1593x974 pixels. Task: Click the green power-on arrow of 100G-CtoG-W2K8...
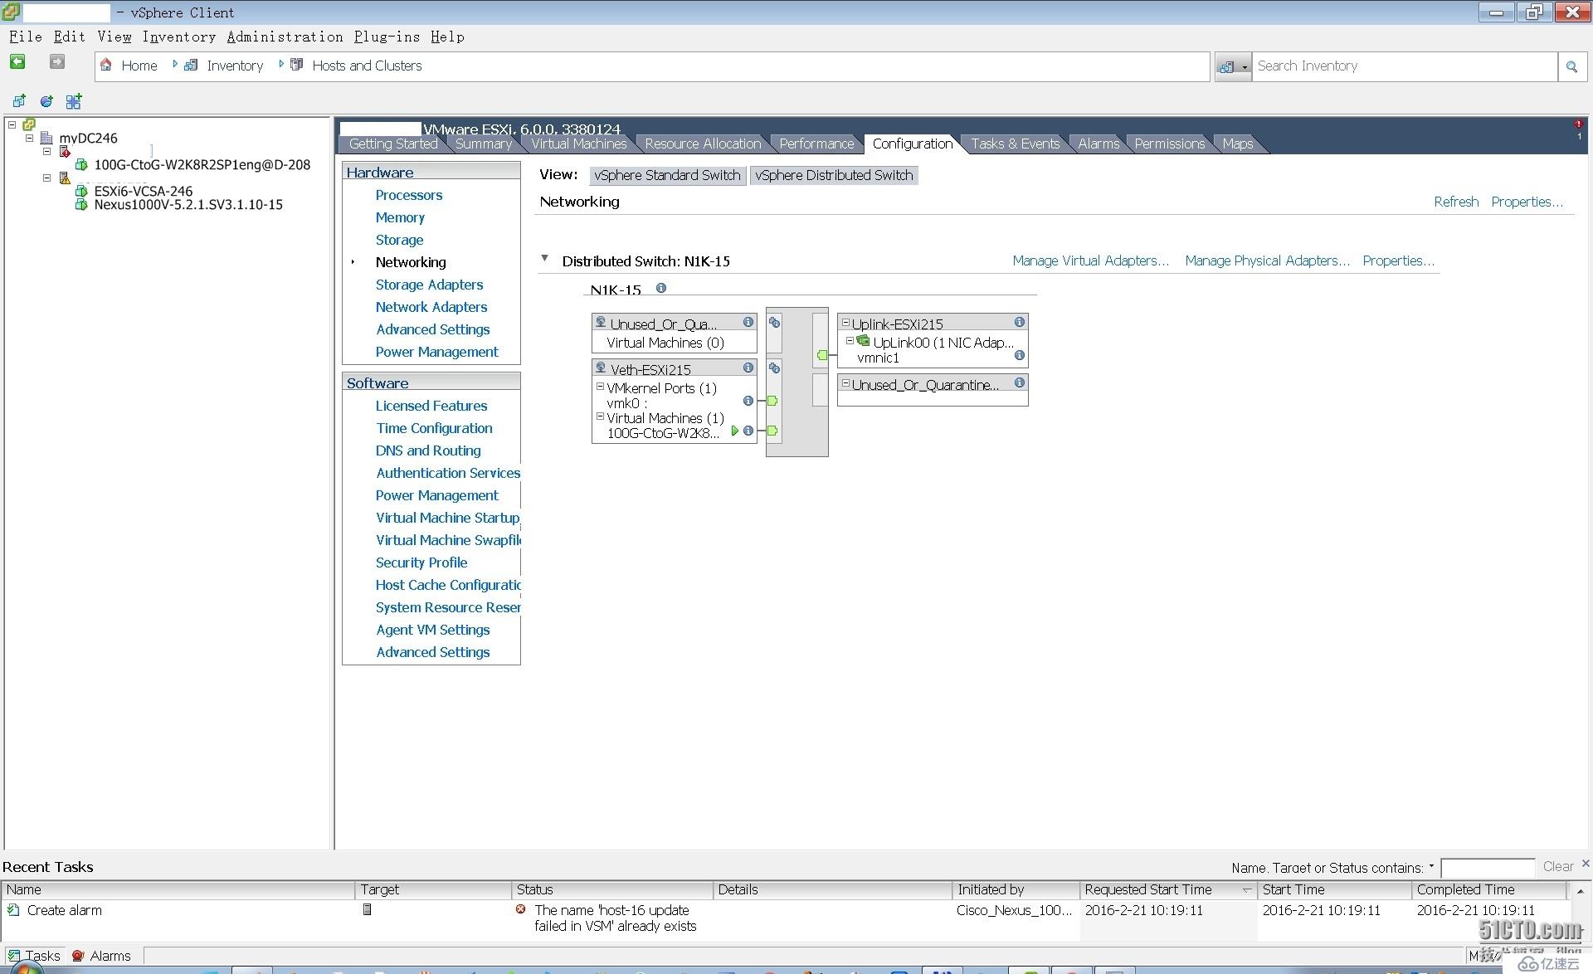click(735, 431)
